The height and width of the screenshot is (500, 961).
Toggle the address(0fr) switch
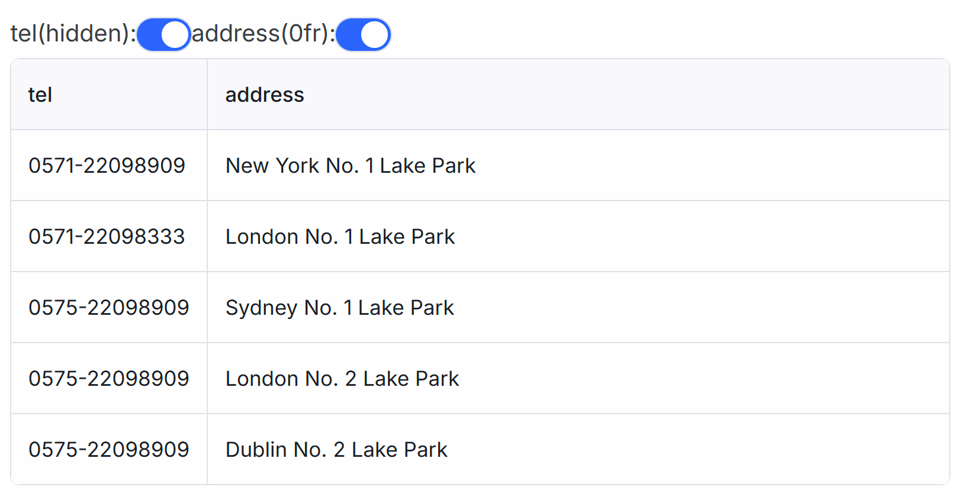[x=363, y=34]
